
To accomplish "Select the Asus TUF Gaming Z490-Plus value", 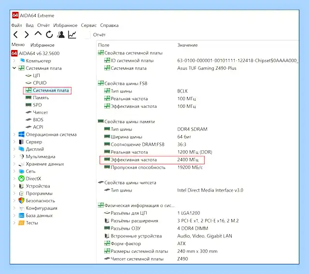I will pos(207,68).
